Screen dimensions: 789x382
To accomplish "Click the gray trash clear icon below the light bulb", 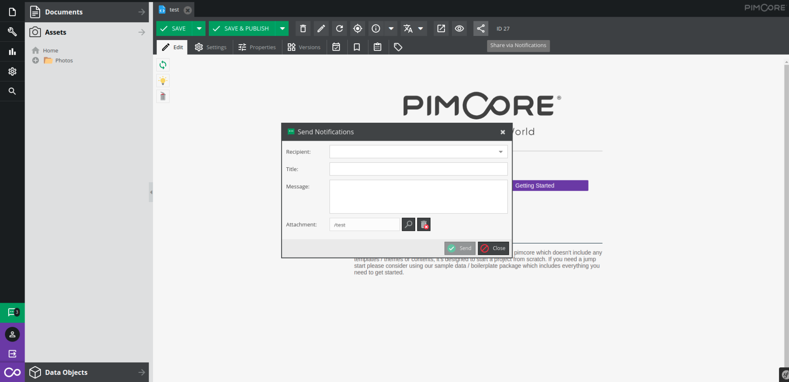I will (x=163, y=96).
